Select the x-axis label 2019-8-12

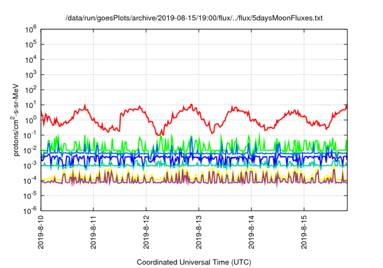146,232
